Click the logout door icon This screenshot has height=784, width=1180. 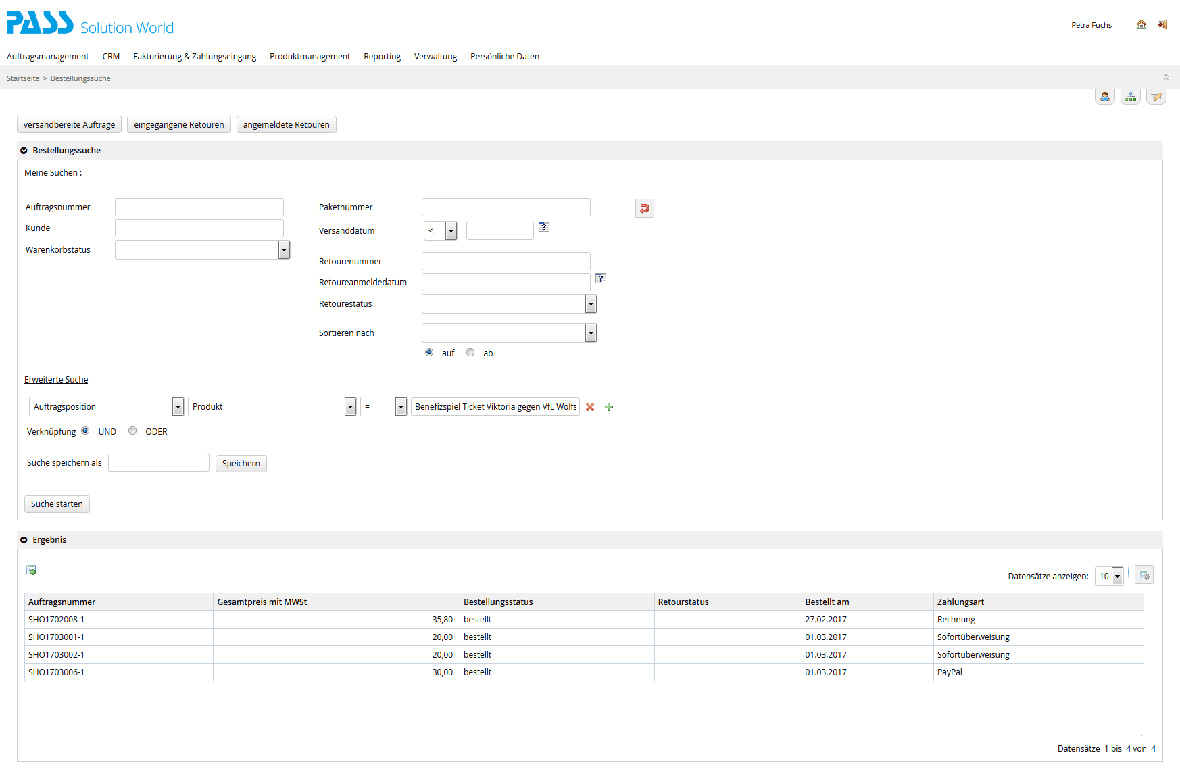pos(1162,25)
